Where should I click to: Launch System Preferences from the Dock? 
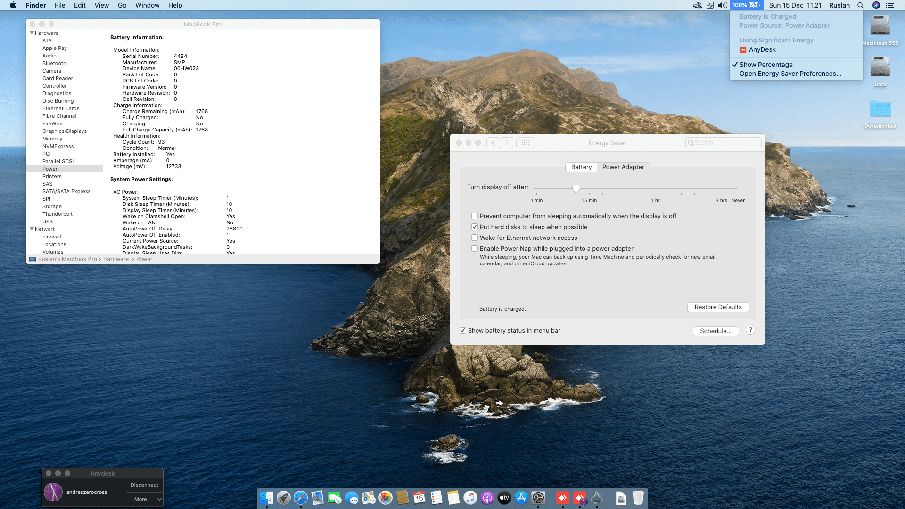(538, 498)
